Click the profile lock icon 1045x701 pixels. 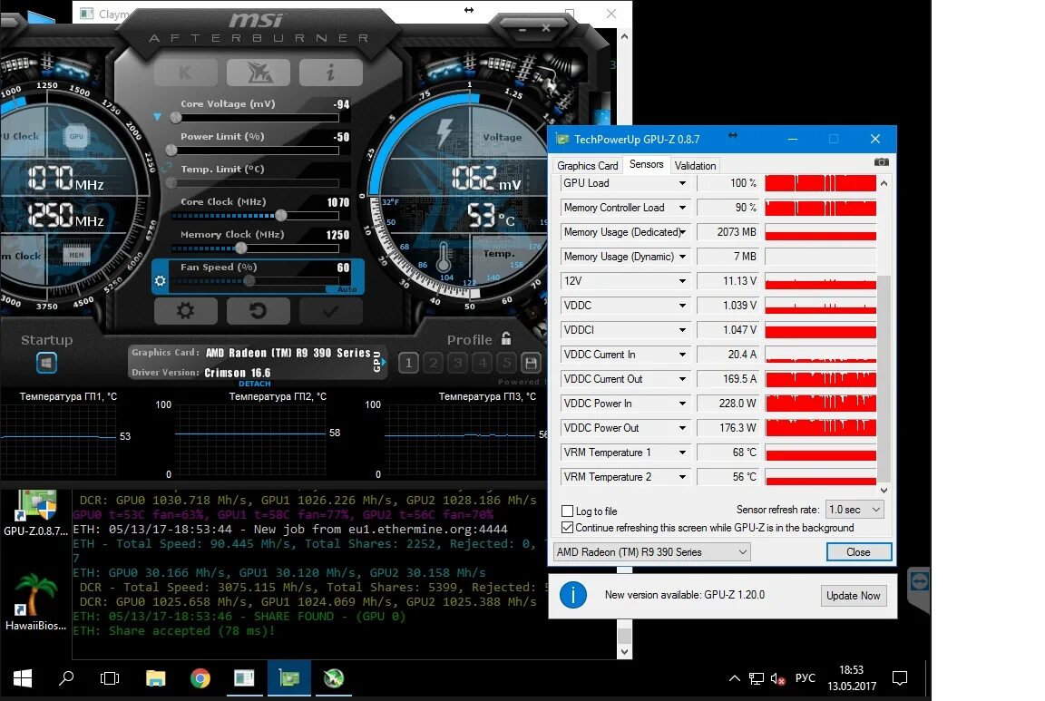(x=506, y=338)
